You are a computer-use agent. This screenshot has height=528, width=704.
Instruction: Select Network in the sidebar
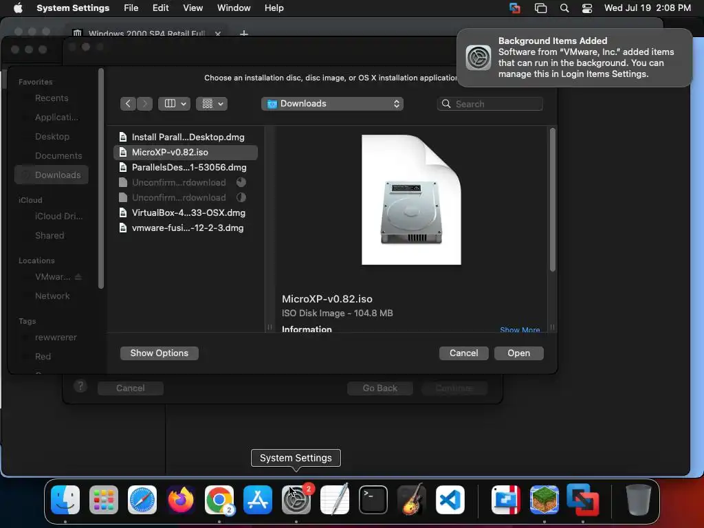[52, 296]
